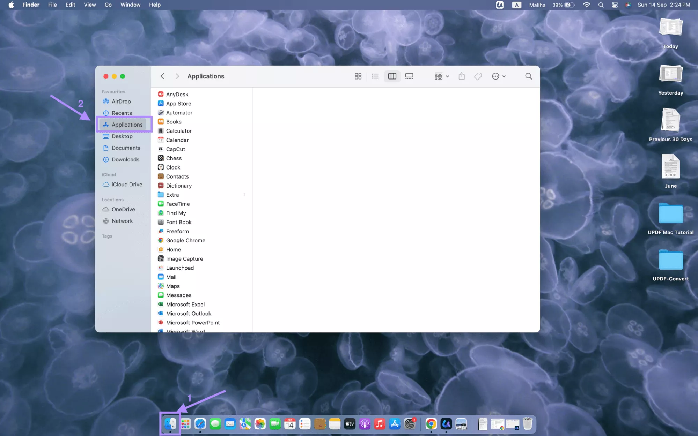Switch to gallery view in Finder toolbar
698x436 pixels.
tap(409, 76)
